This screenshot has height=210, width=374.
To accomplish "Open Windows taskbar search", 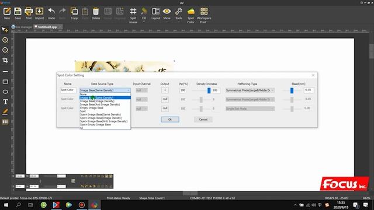I will point(18,205).
